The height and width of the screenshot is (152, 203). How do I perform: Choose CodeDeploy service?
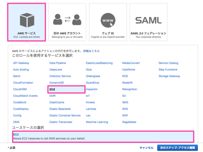(21, 109)
